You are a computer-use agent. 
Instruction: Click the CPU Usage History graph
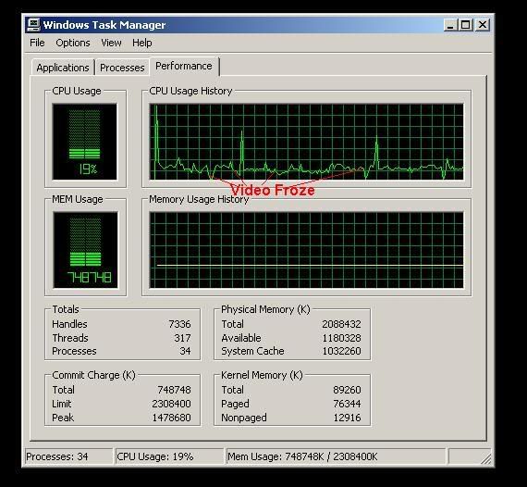point(306,142)
